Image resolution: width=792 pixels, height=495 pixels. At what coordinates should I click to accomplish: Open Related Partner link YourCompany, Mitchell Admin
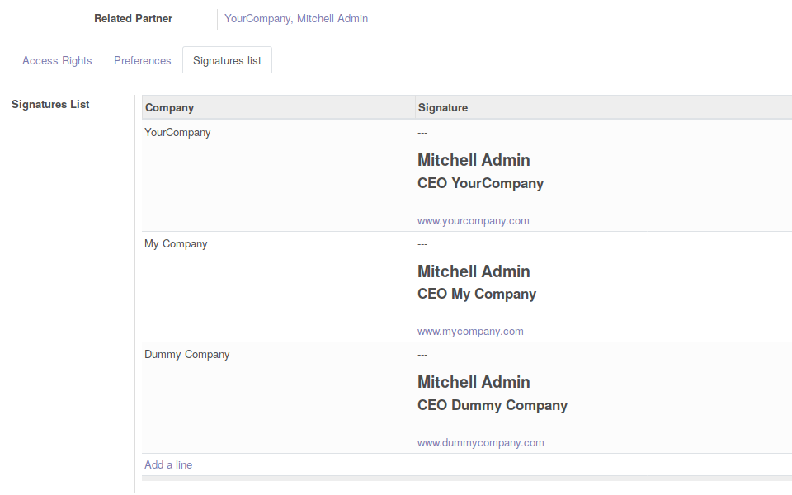click(296, 19)
